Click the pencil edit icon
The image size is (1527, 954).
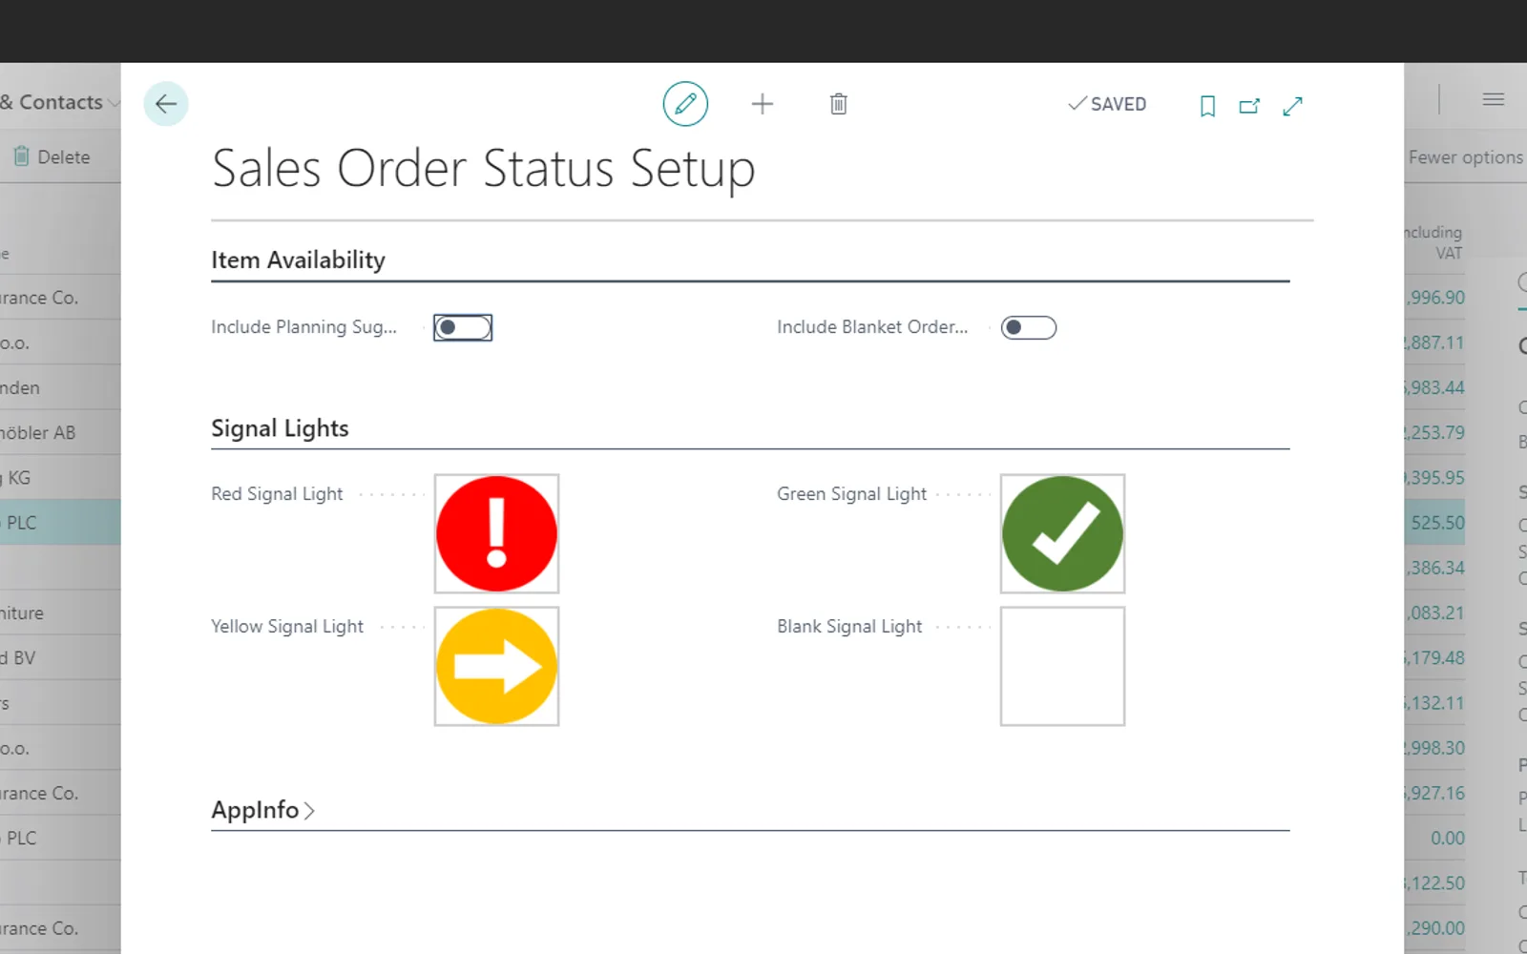click(685, 104)
